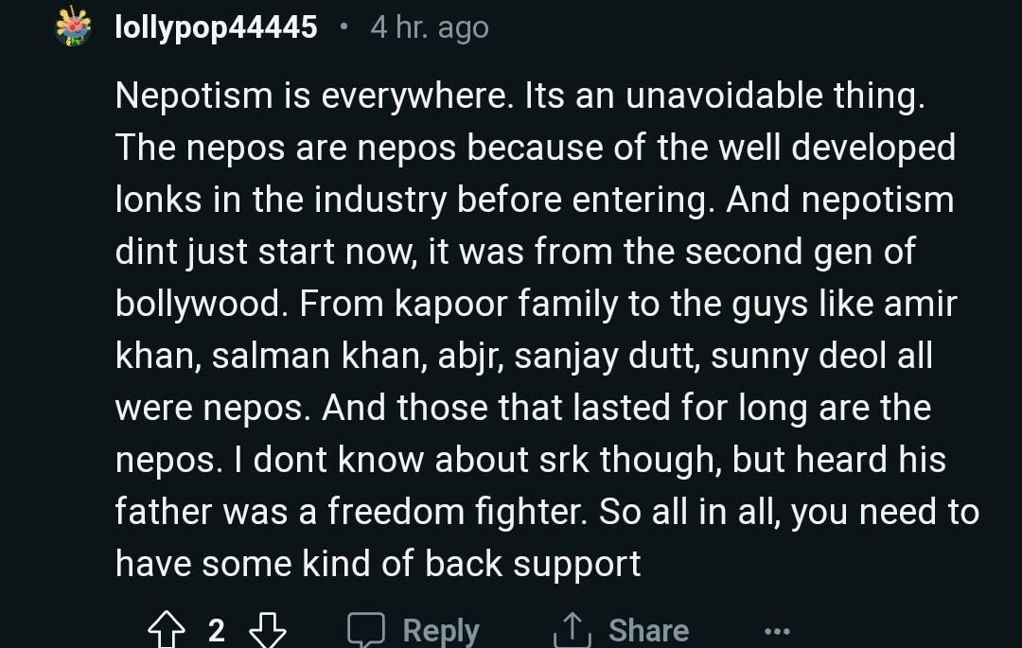The image size is (1022, 648).
Task: Click the vote count number 2
Action: (x=217, y=630)
